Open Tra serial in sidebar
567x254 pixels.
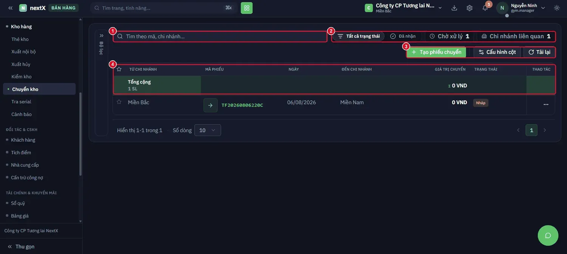21,102
